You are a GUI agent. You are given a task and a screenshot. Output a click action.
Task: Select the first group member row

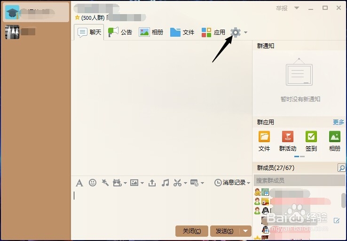[298, 192]
